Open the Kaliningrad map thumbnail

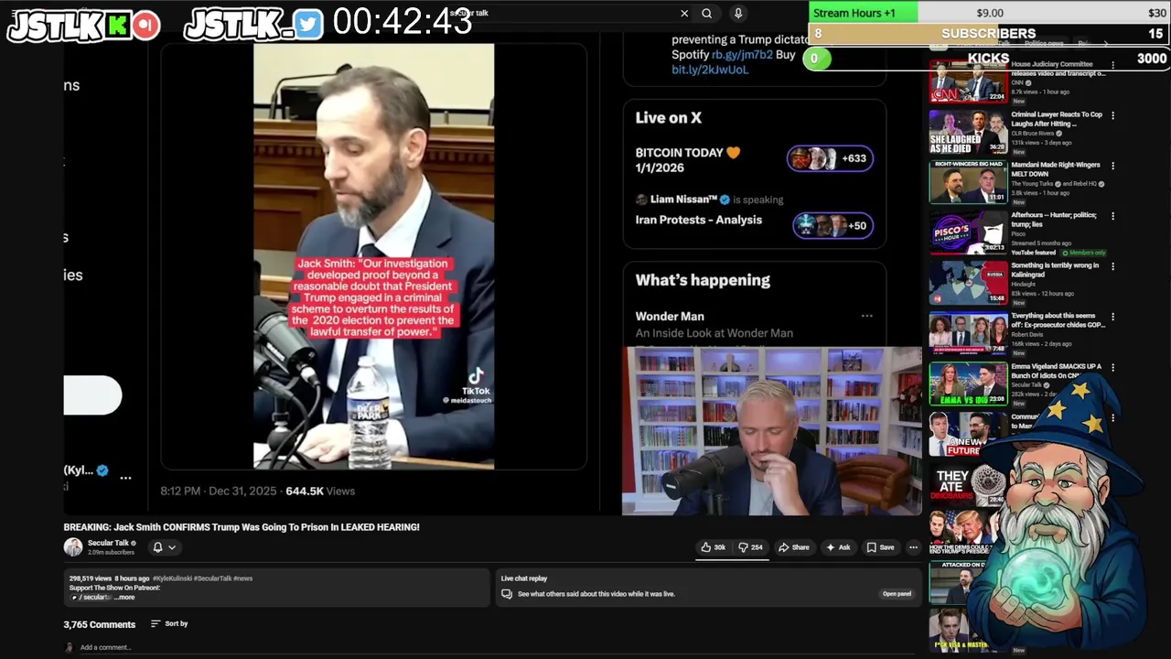pos(968,283)
